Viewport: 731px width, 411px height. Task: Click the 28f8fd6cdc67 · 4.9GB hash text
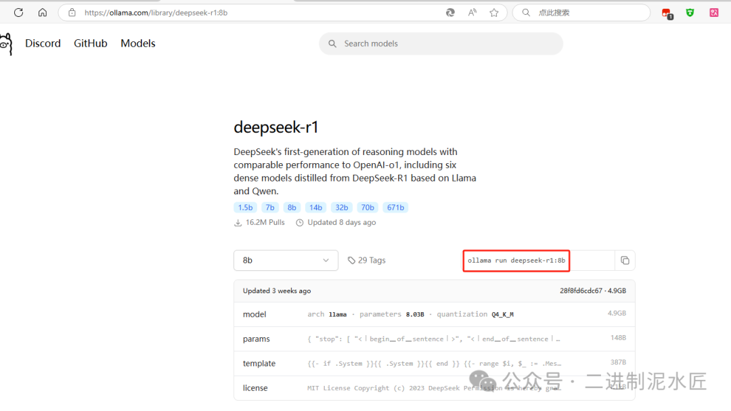click(x=592, y=290)
